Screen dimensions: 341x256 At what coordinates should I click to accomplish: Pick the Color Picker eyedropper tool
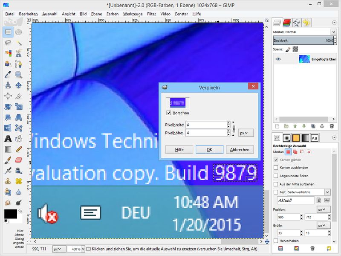tap(8, 74)
